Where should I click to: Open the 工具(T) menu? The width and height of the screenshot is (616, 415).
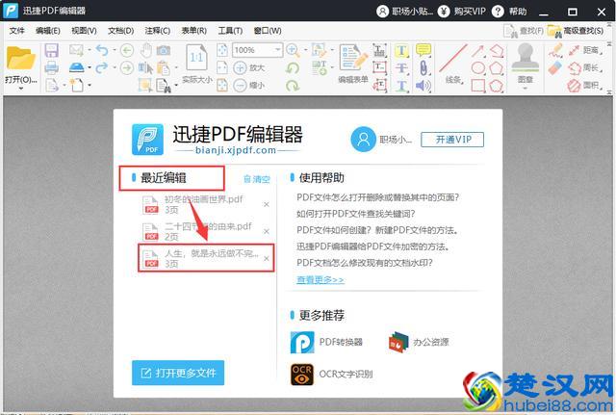pos(230,31)
